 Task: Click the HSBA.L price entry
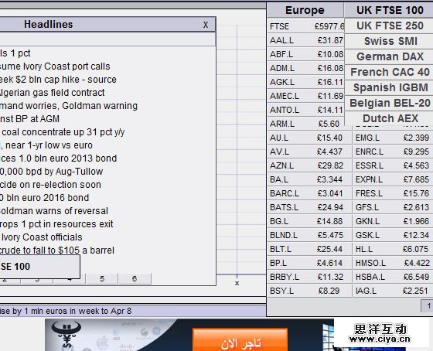pos(393,277)
